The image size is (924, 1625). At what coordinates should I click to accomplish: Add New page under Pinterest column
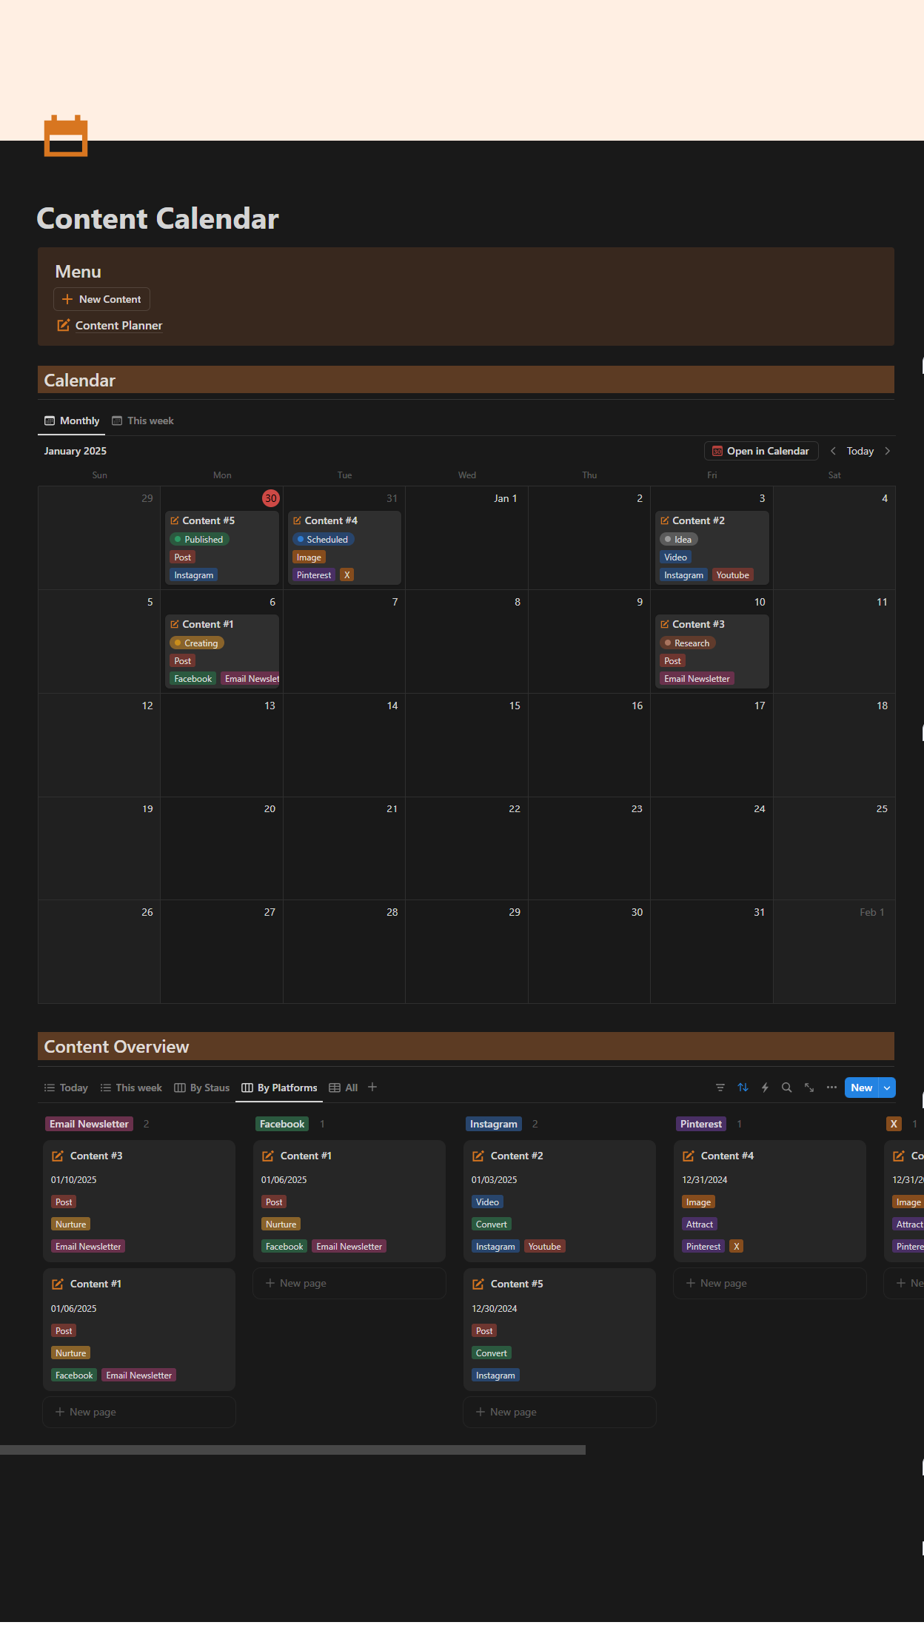click(770, 1283)
